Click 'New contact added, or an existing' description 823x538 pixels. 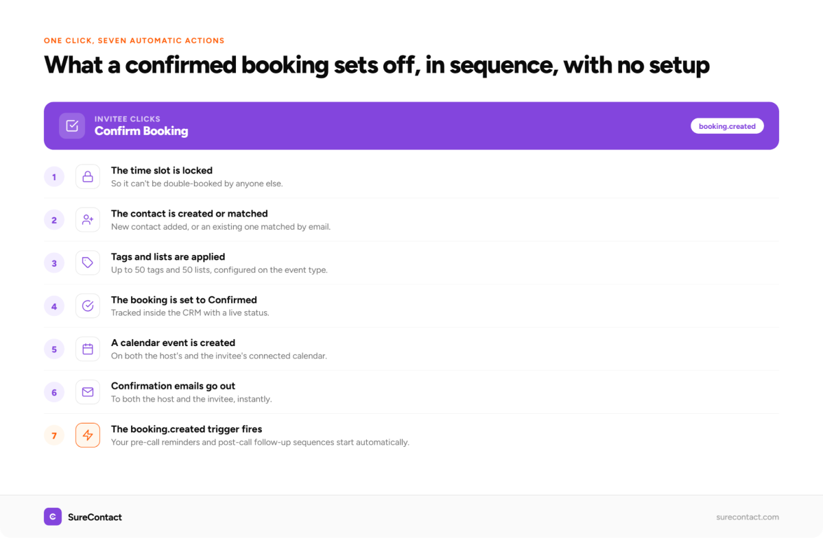[x=221, y=227]
